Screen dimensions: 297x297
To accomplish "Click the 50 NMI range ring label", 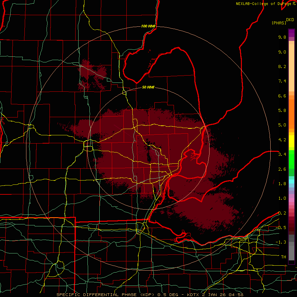I will click(x=148, y=87).
